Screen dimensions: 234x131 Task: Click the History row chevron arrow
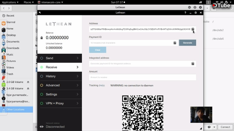(78, 76)
